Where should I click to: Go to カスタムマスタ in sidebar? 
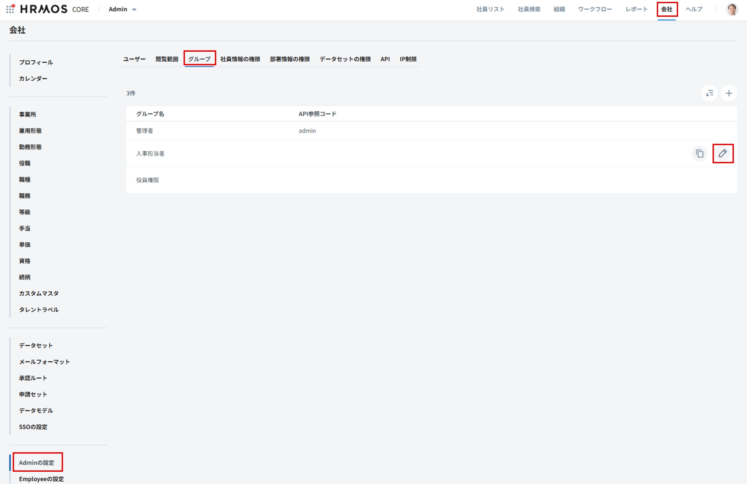coord(39,293)
